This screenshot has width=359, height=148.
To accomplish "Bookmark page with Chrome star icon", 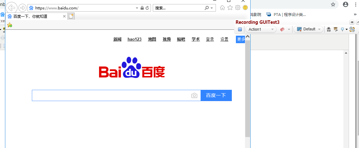I will 333,4.
